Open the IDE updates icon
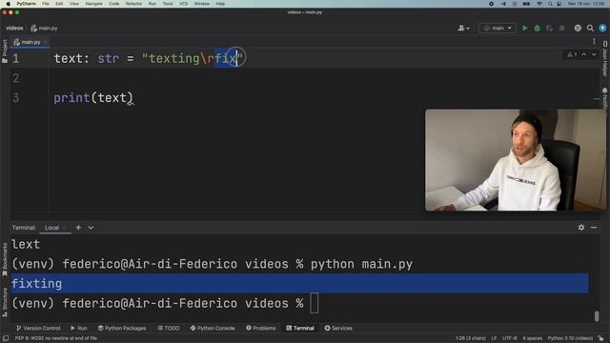The width and height of the screenshot is (610, 343). click(602, 28)
